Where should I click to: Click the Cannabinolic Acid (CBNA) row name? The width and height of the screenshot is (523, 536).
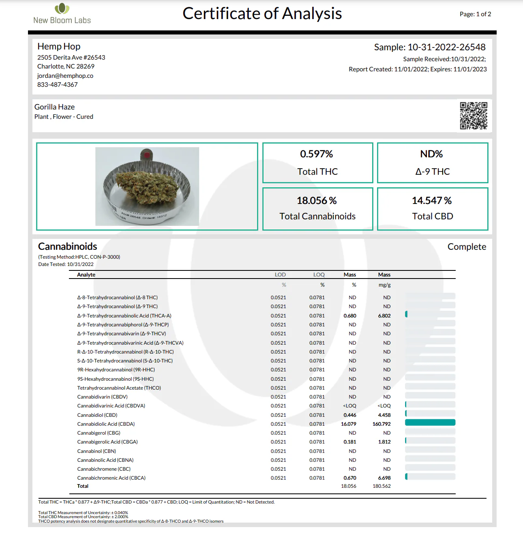(105, 460)
